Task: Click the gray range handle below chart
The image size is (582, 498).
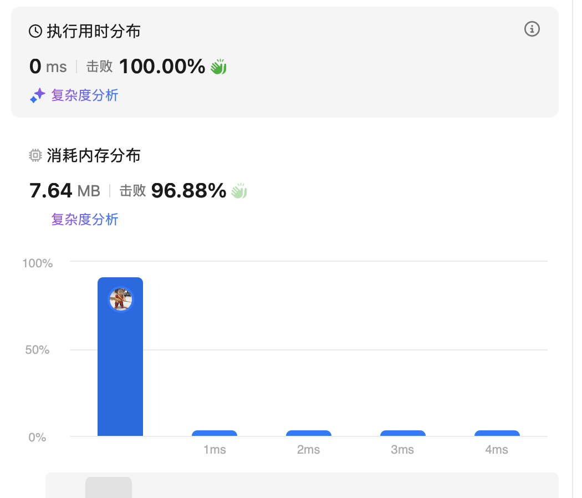Action: point(109,487)
